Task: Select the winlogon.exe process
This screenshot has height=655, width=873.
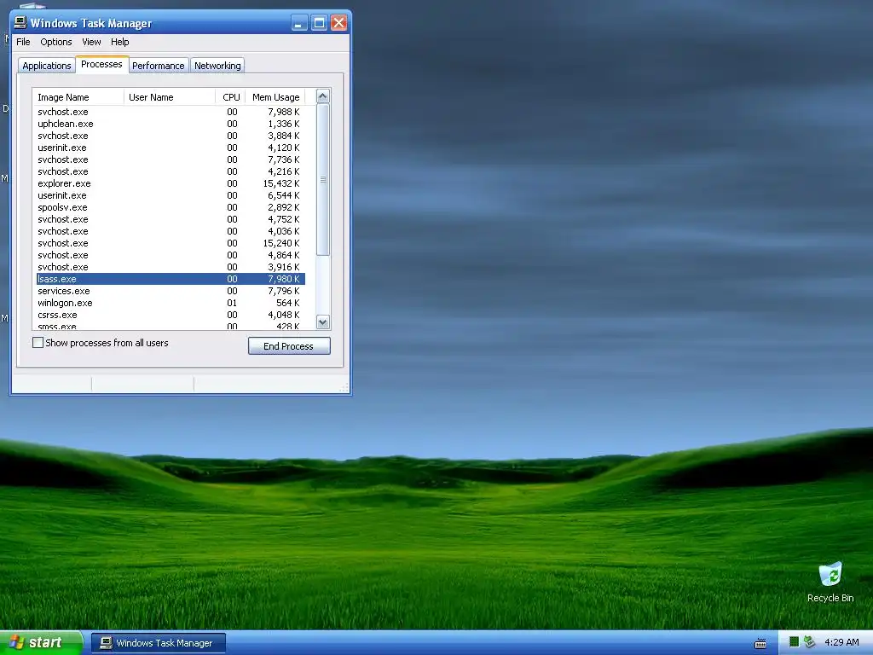Action: [171, 303]
